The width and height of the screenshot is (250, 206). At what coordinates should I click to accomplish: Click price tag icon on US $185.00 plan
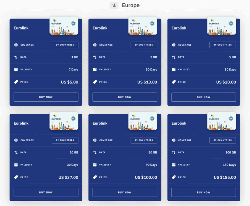(174, 178)
